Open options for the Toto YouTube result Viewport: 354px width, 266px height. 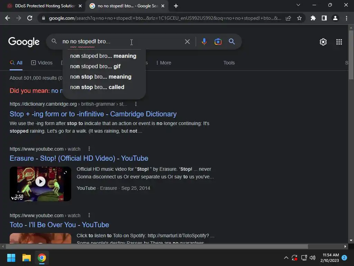tap(89, 215)
